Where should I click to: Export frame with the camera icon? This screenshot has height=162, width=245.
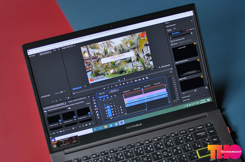(143, 79)
